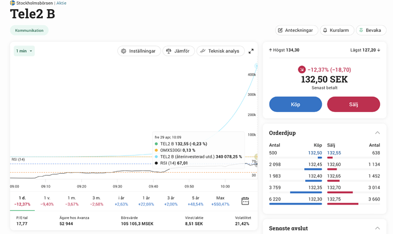Click the red downward trend arrow icon

[x=302, y=69]
